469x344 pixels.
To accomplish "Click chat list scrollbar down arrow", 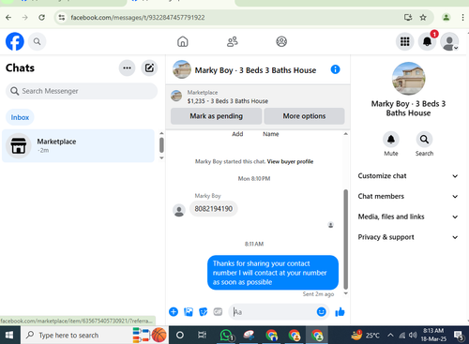I will pyautogui.click(x=161, y=157).
